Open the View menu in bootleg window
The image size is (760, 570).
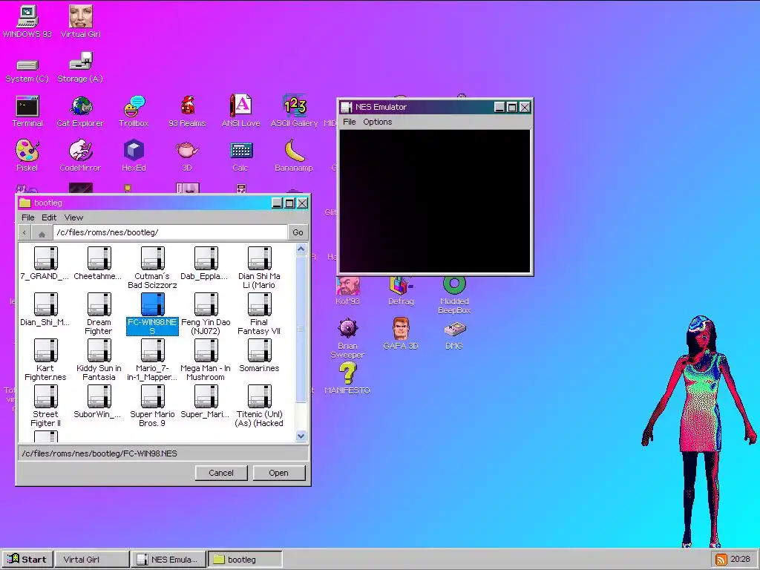(x=73, y=217)
